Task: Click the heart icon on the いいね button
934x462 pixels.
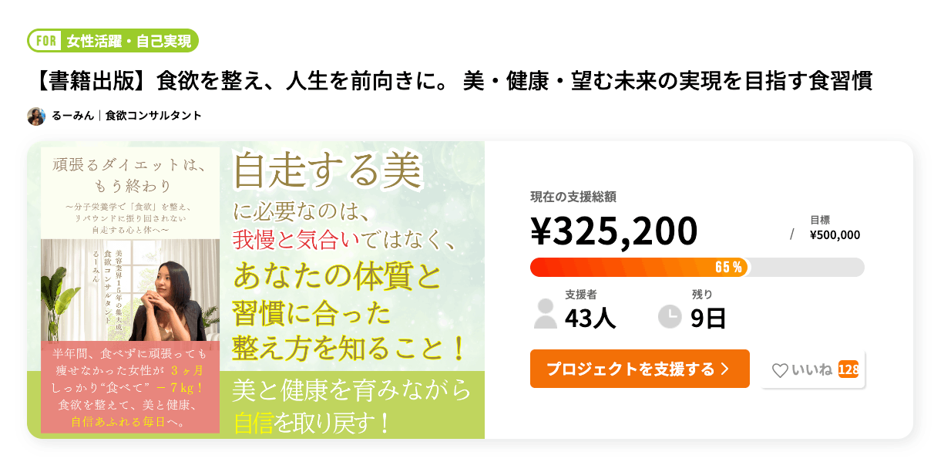Action: [780, 371]
